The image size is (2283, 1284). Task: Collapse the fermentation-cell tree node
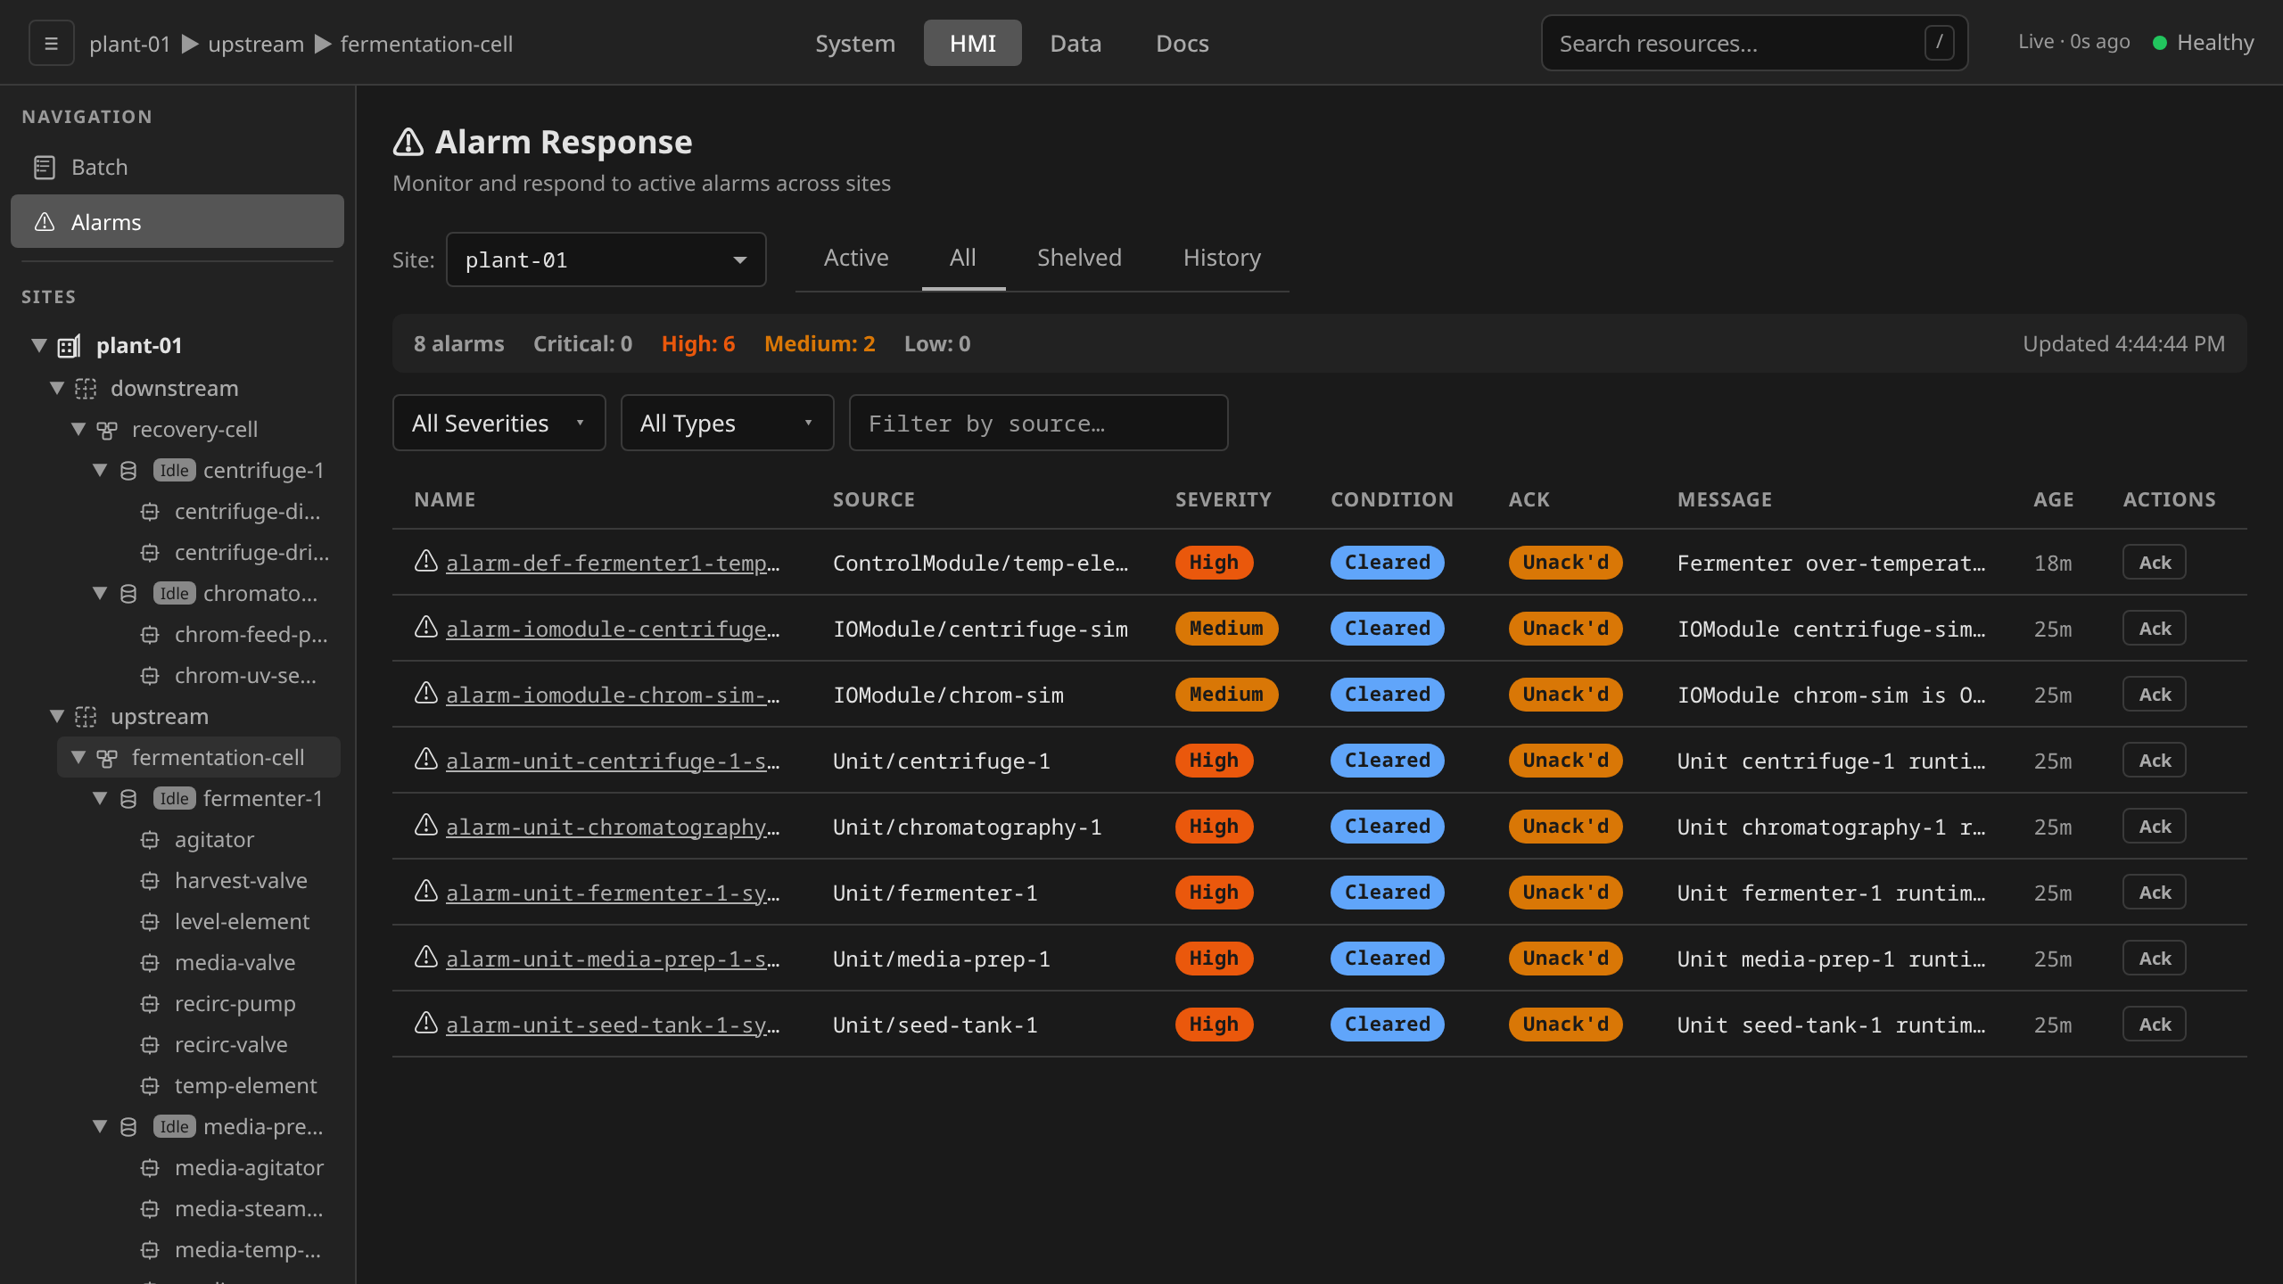(78, 757)
